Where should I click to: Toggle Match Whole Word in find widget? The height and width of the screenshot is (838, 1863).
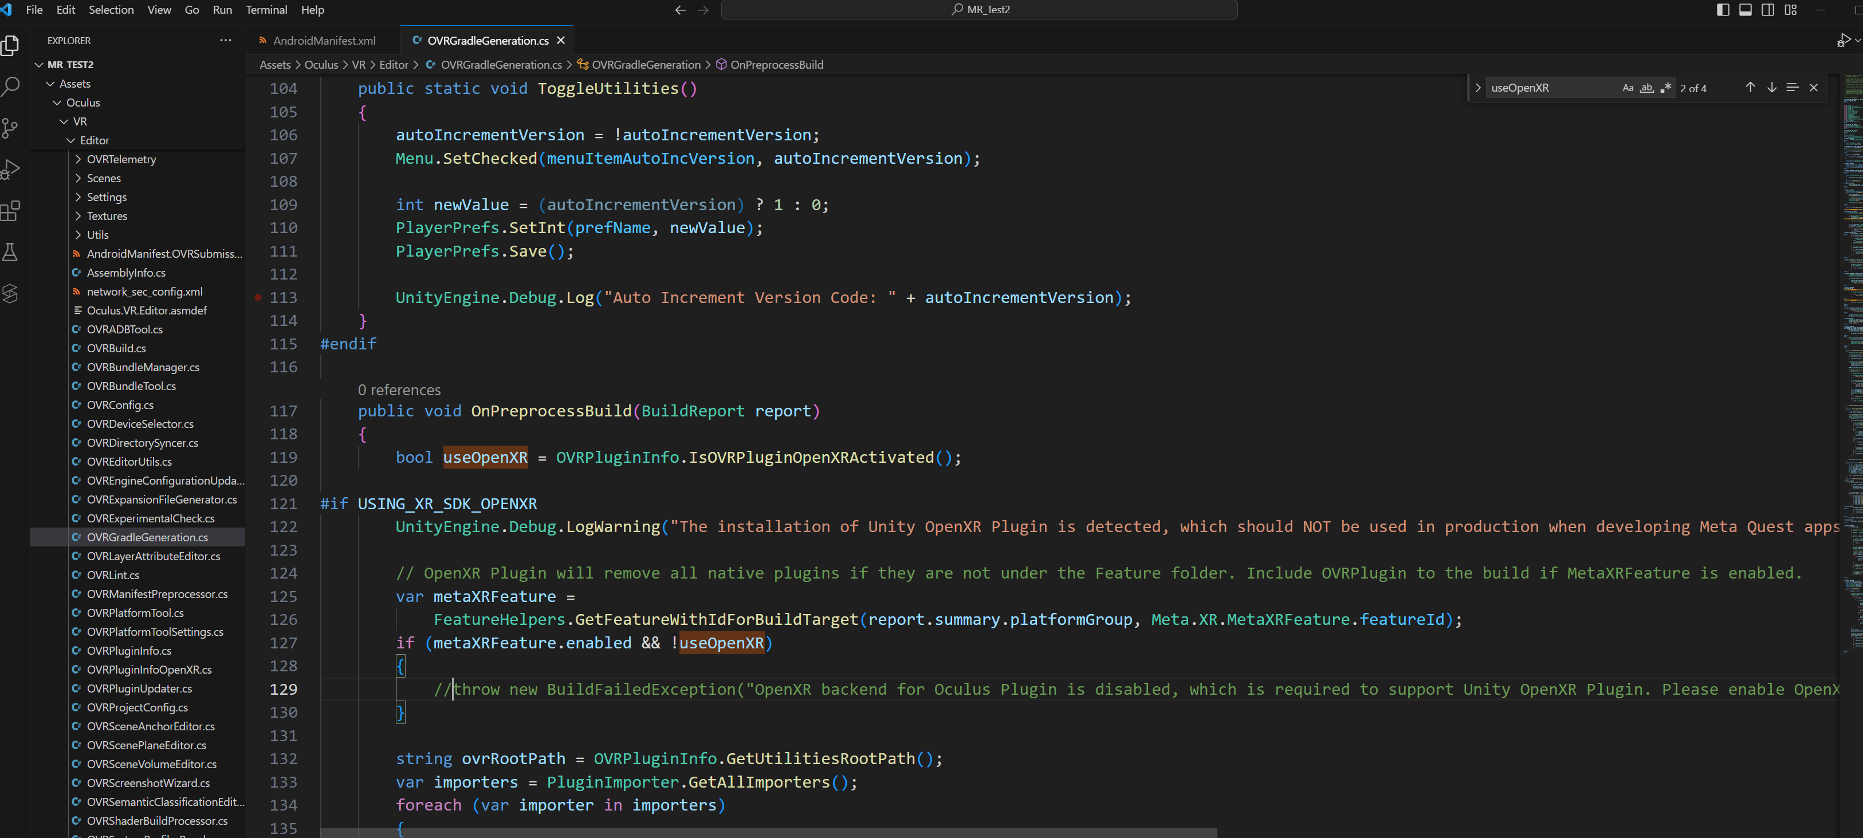(x=1646, y=88)
